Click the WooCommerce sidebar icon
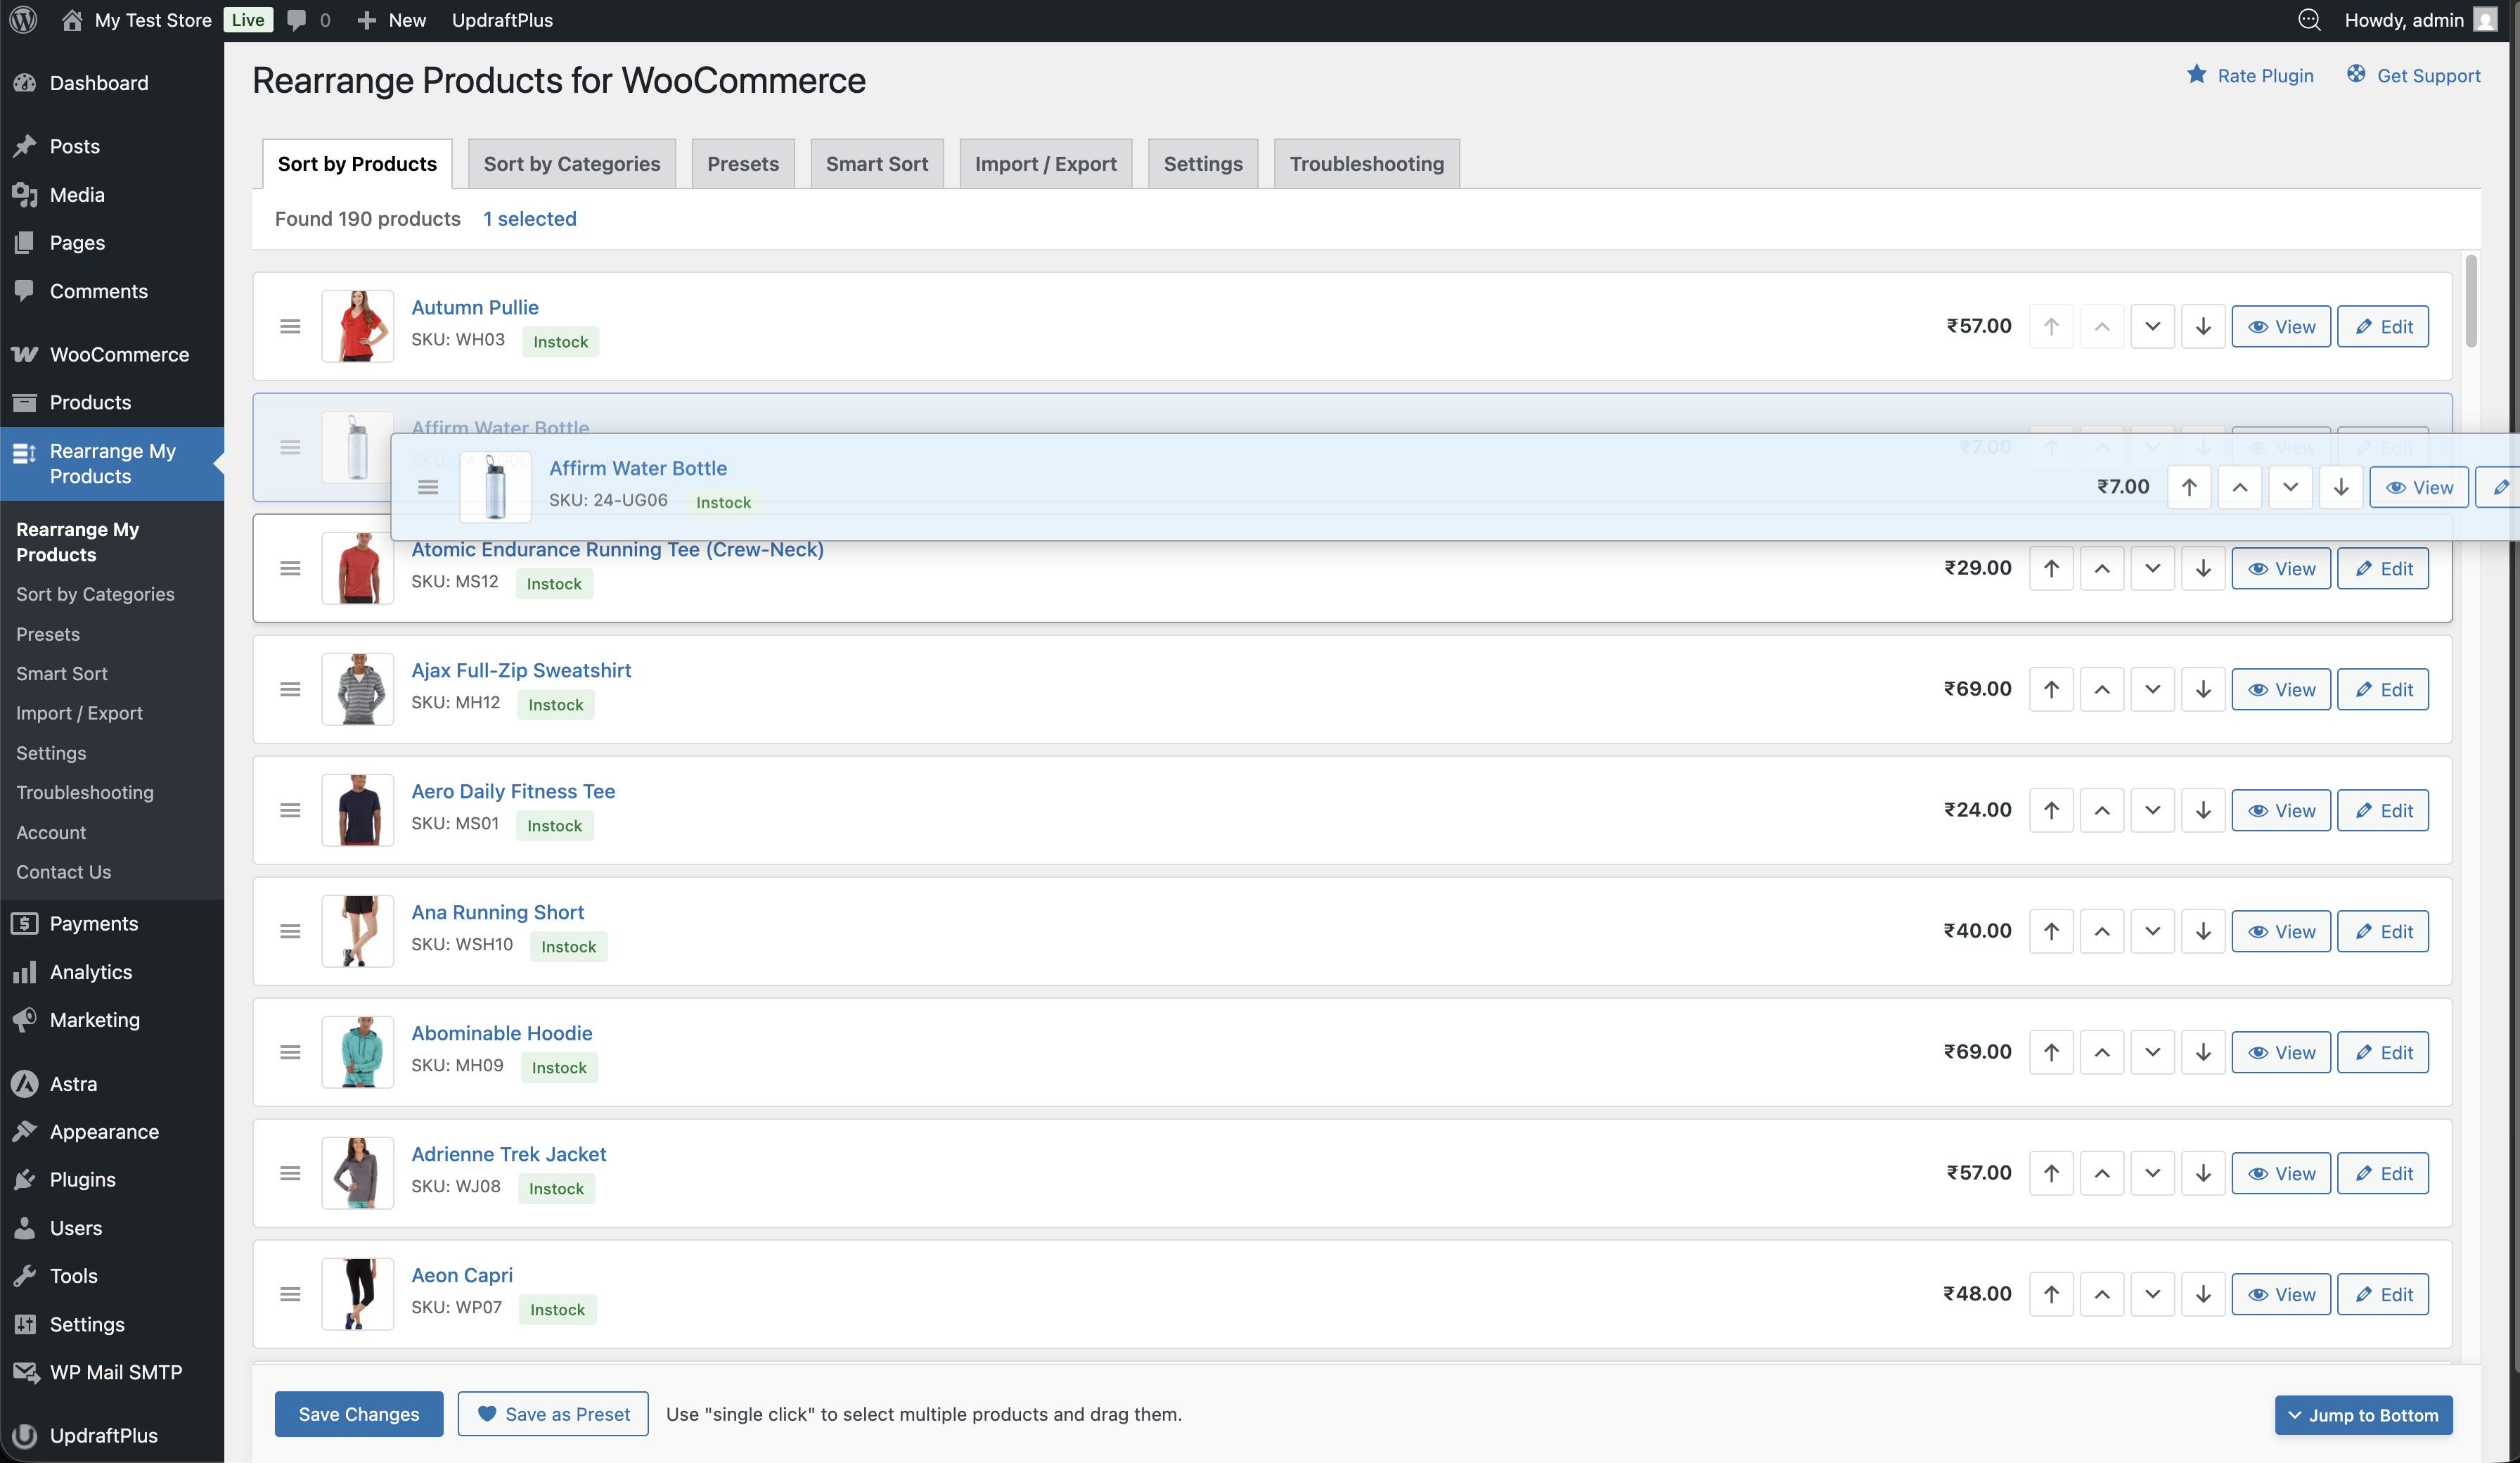The height and width of the screenshot is (1463, 2520). pos(25,354)
